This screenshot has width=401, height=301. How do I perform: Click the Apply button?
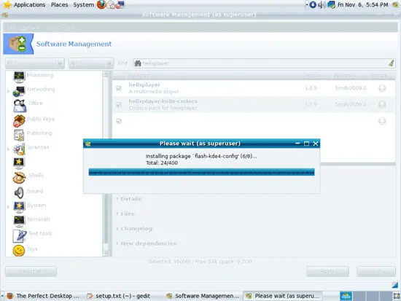tap(327, 271)
